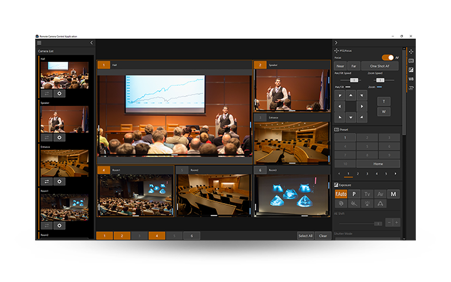Adjust the Pan/Tilt Speed slider

pos(353,80)
